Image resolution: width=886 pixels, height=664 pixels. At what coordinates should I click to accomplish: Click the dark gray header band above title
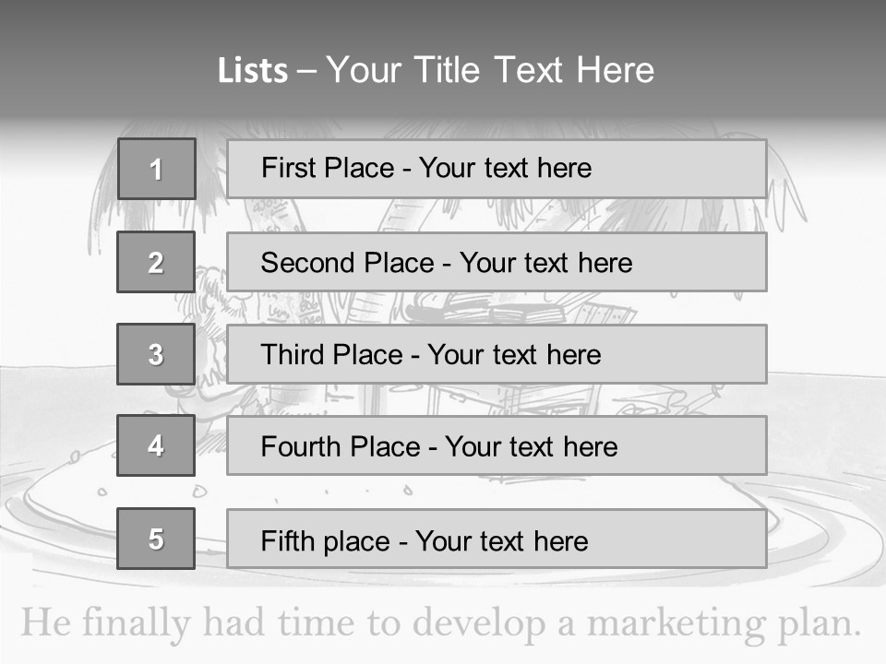coord(443,23)
